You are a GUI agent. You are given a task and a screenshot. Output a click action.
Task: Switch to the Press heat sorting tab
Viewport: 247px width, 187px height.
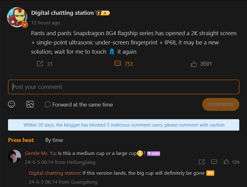coord(21,140)
